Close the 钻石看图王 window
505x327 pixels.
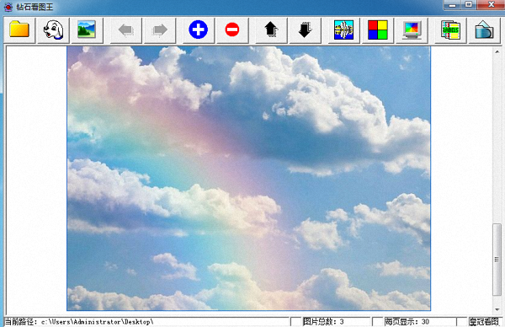click(492, 5)
